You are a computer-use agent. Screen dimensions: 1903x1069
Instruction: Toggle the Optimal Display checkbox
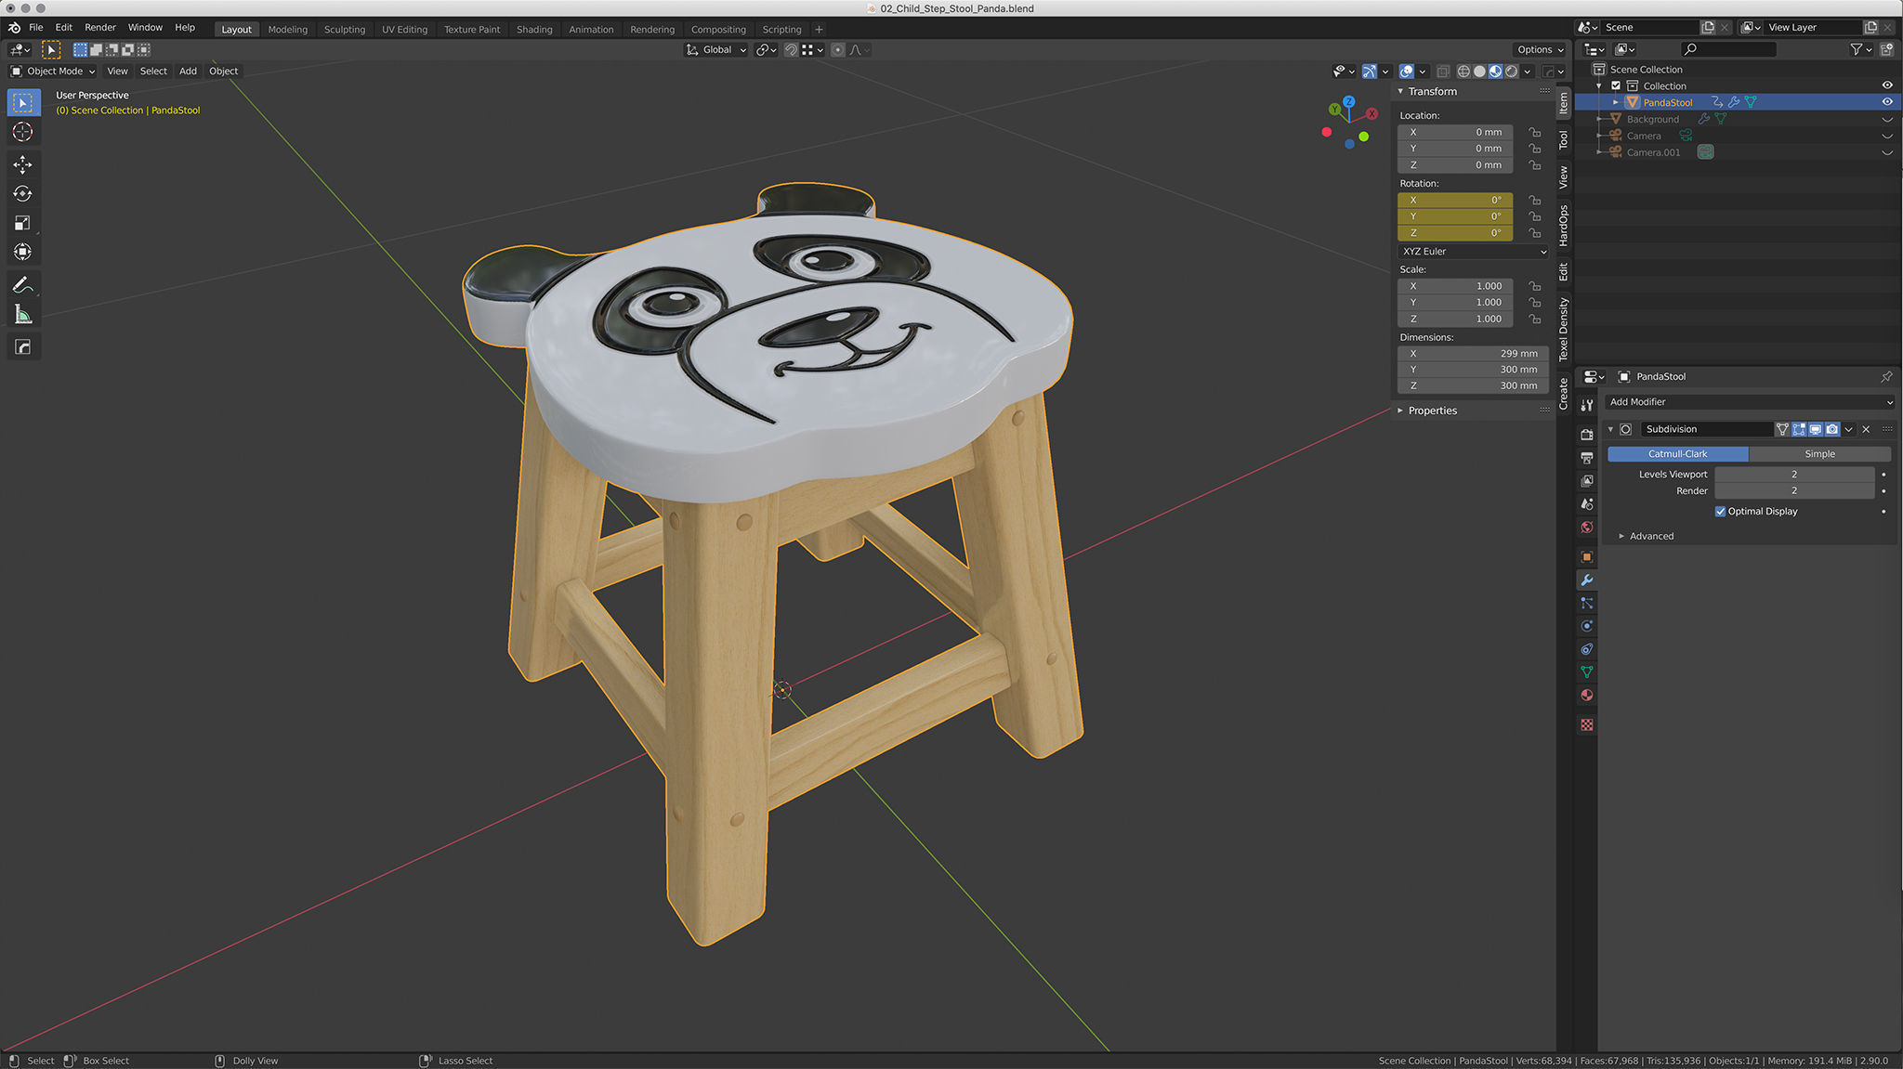1720,511
